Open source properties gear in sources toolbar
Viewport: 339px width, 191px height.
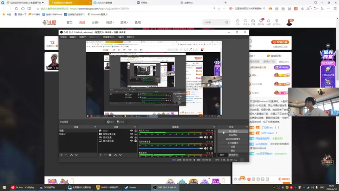(110, 155)
